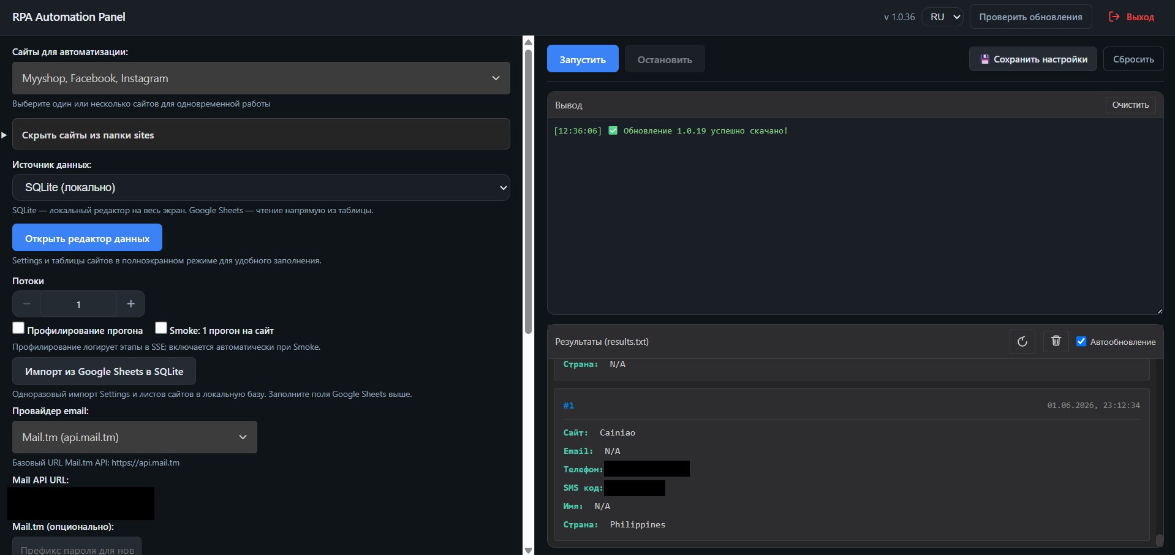Image resolution: width=1175 pixels, height=555 pixels.
Task: Open the SQLite (локально) data source dropdown
Action: pyautogui.click(x=261, y=187)
